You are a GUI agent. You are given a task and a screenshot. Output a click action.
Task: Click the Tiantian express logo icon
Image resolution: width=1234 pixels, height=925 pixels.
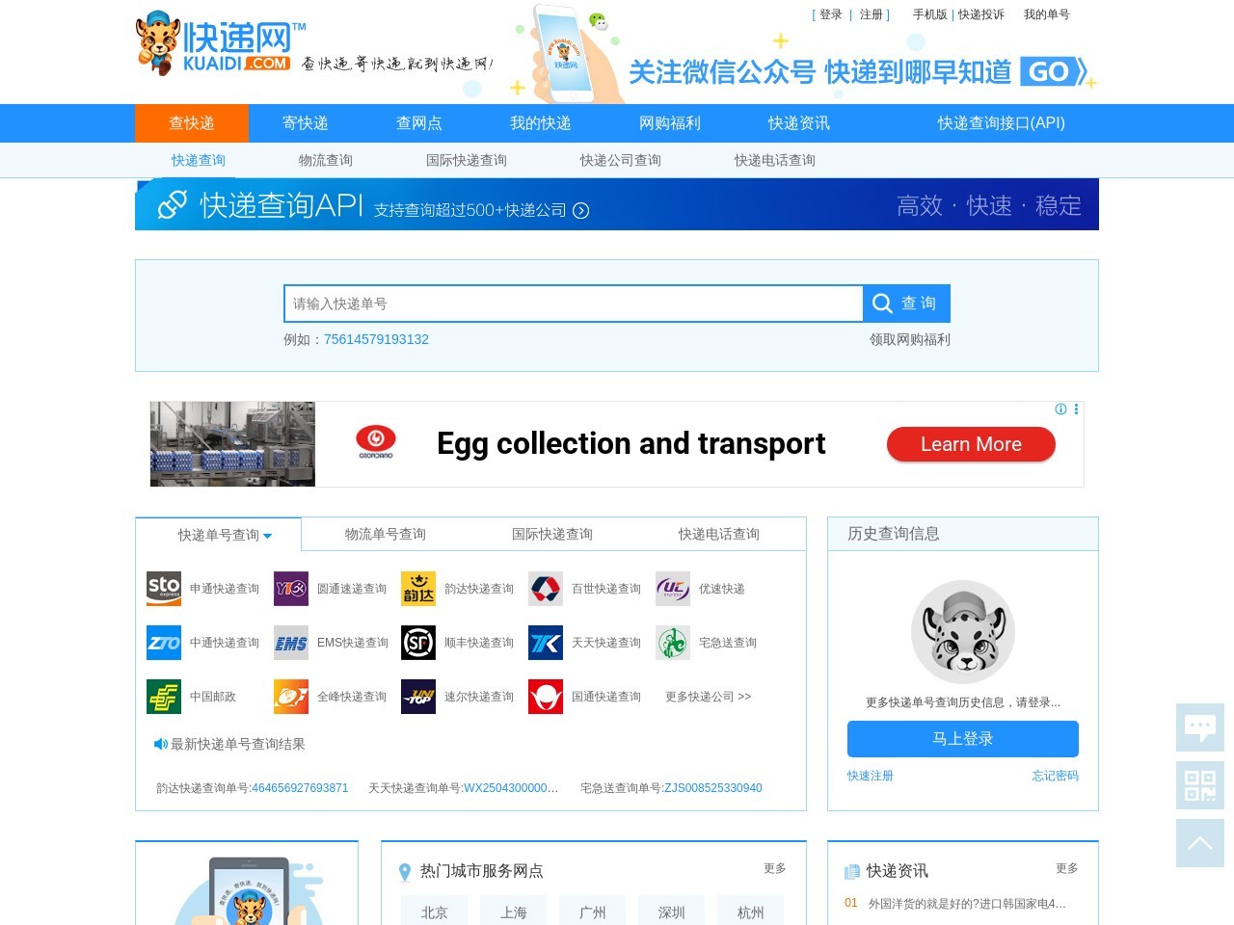546,643
